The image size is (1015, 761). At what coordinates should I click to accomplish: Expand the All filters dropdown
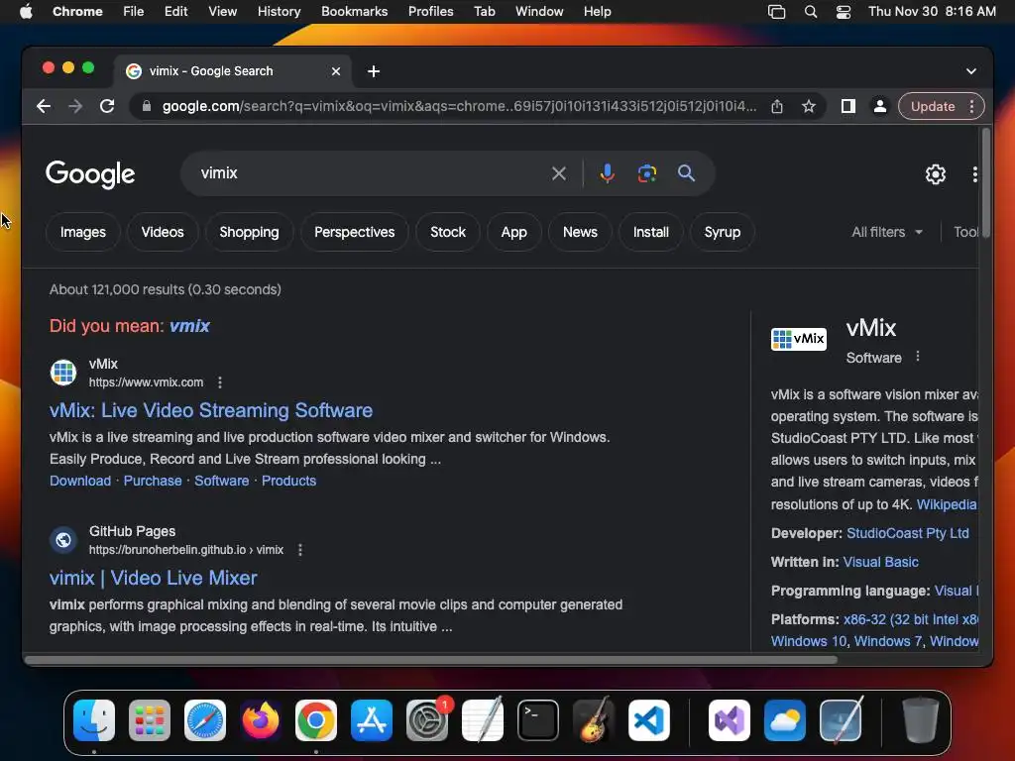[x=887, y=232]
